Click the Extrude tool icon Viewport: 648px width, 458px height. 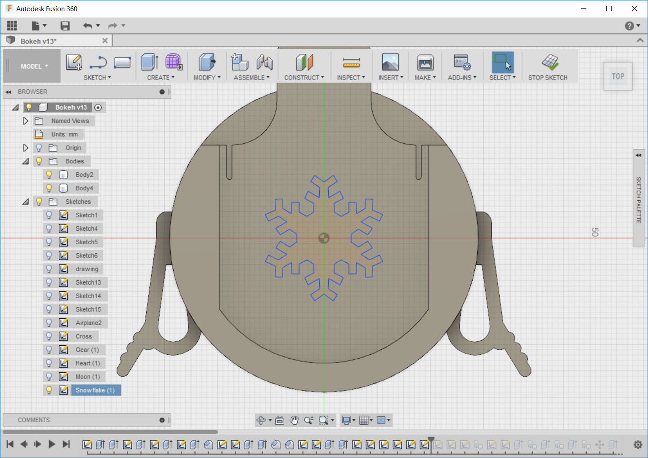(150, 62)
